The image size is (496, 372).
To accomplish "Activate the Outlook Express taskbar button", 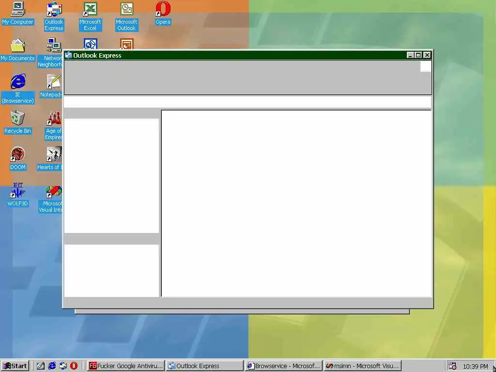I will click(x=205, y=366).
